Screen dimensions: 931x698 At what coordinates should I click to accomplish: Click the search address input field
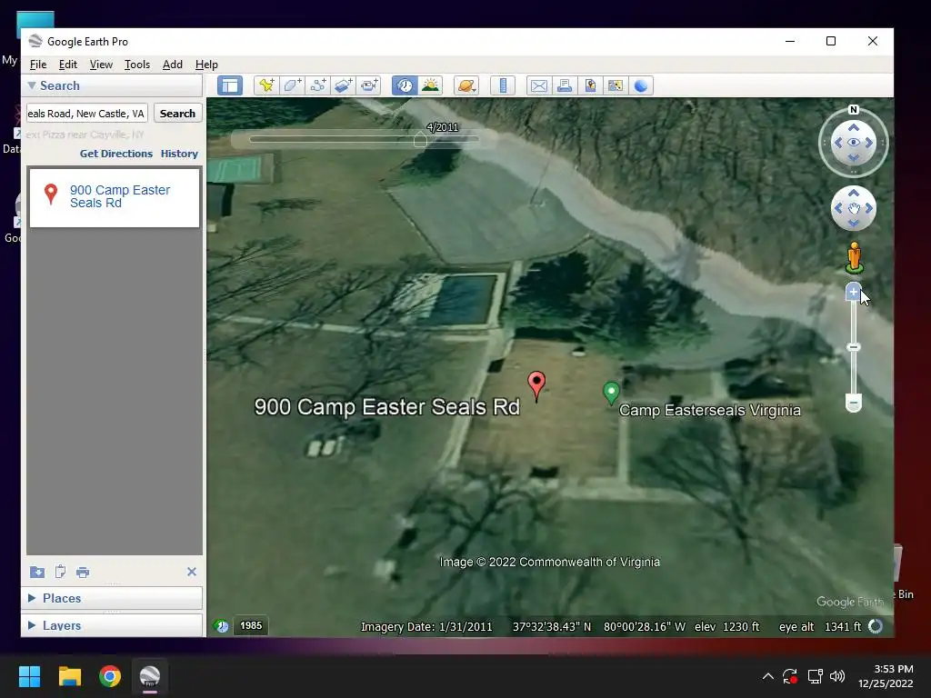coord(87,113)
